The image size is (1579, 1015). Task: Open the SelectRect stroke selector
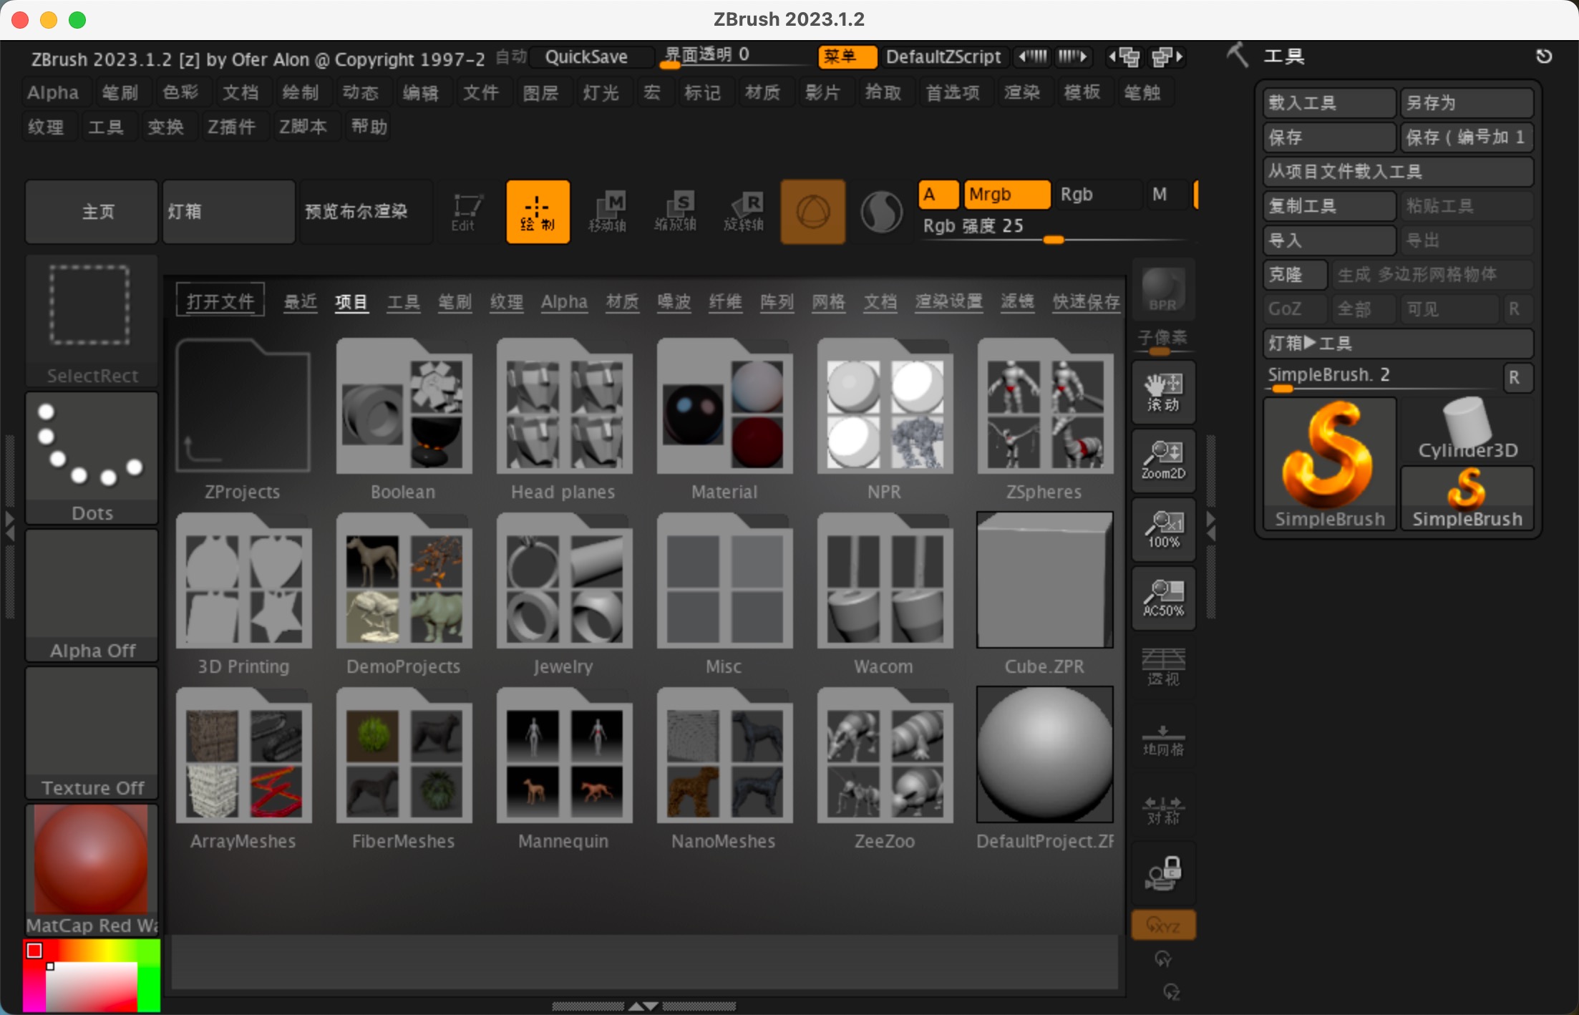[x=91, y=321]
